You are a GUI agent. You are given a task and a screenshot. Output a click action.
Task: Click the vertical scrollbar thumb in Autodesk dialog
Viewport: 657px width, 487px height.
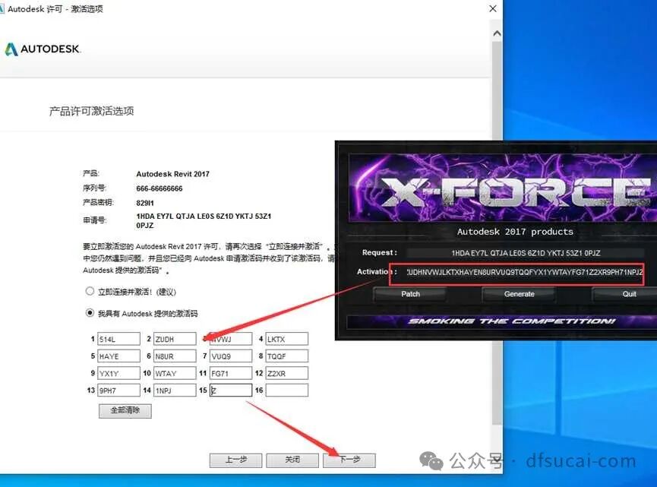click(x=497, y=232)
